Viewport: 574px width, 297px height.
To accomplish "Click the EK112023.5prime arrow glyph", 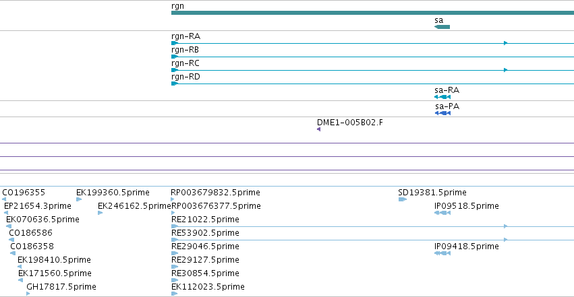I will (x=175, y=294).
